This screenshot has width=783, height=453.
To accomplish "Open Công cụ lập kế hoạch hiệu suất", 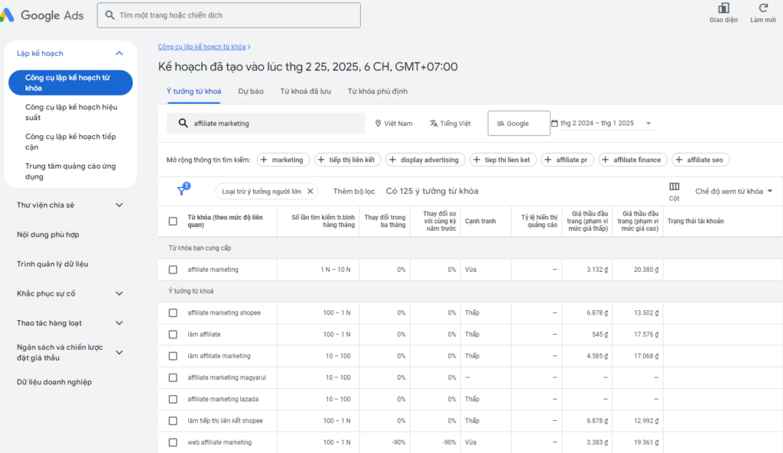I will (71, 112).
